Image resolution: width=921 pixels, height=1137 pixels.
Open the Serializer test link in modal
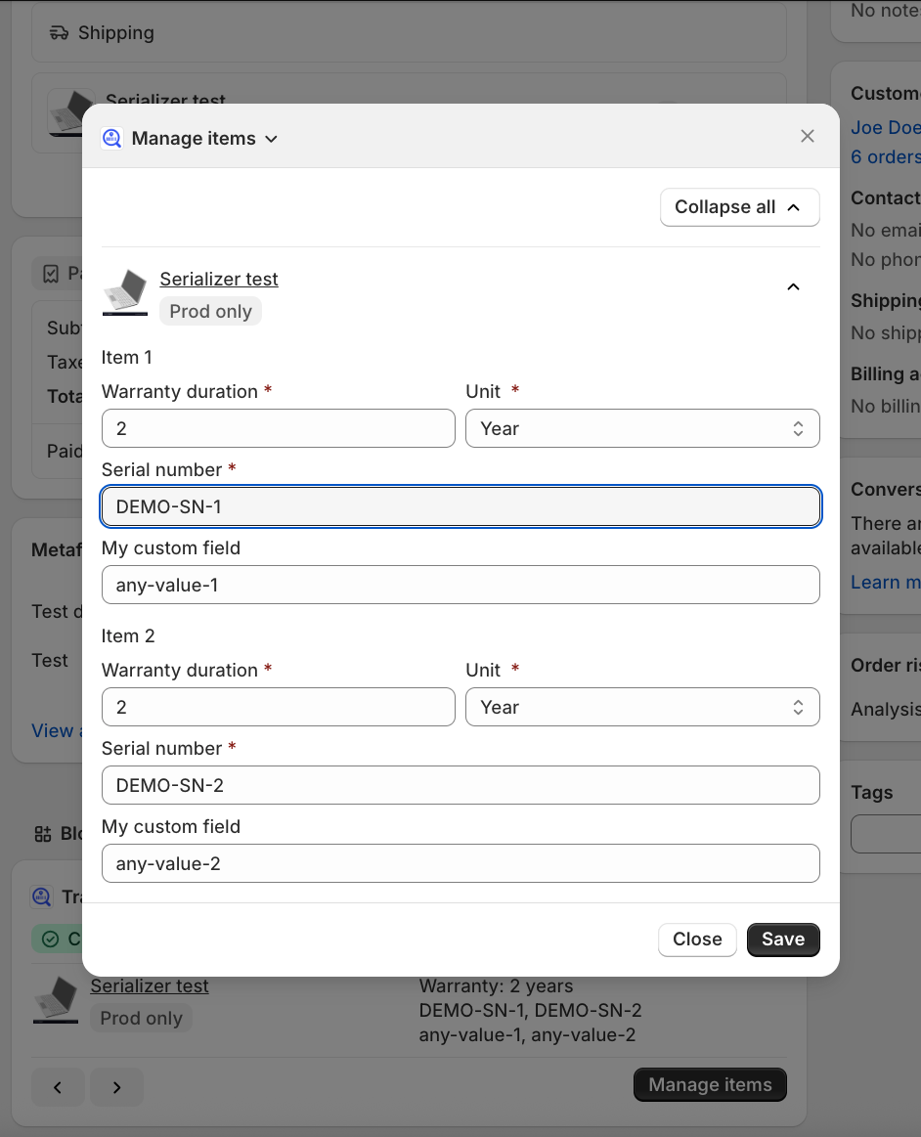pos(219,280)
